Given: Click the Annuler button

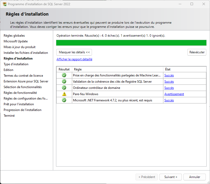Looking at the screenshot, I should (194, 177).
